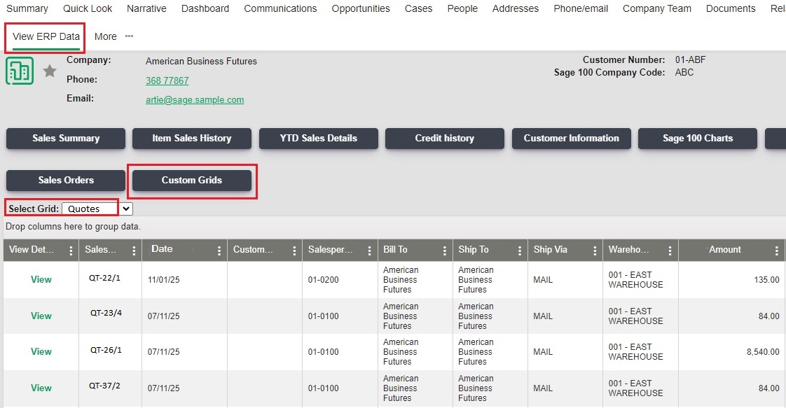
Task: Open Ship Via column menu icon
Action: pos(594,251)
